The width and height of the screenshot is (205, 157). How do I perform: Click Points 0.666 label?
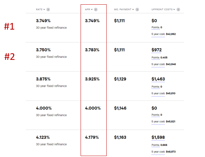tap(156, 145)
